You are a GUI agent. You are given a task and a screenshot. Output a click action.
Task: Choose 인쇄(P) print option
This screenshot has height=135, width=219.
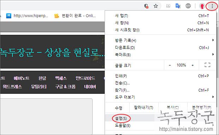tap(160, 76)
